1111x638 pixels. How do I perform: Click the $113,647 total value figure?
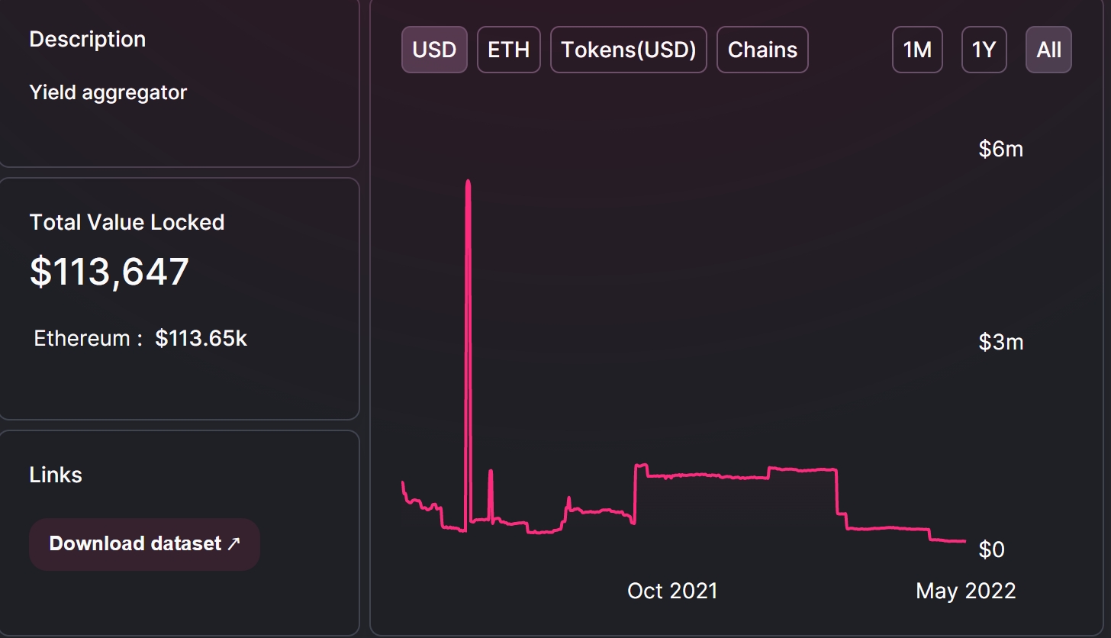pos(109,272)
